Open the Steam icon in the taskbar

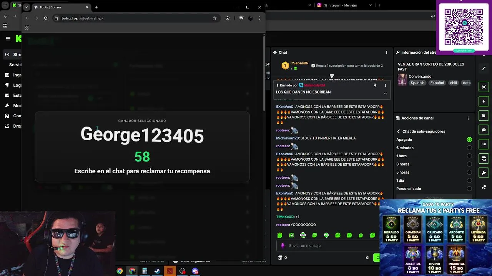[x=157, y=271]
